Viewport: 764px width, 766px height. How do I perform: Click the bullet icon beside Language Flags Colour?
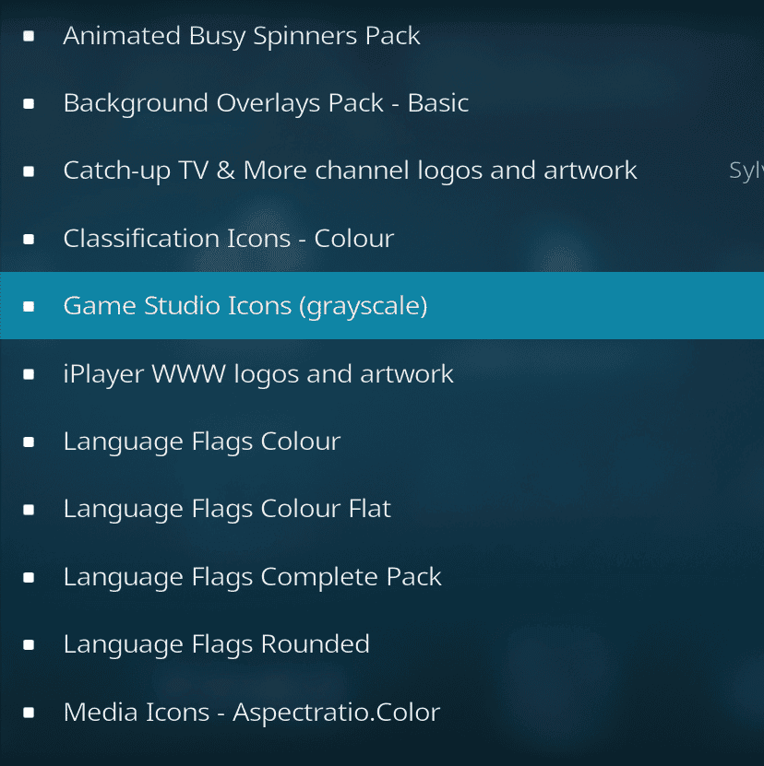coord(28,441)
